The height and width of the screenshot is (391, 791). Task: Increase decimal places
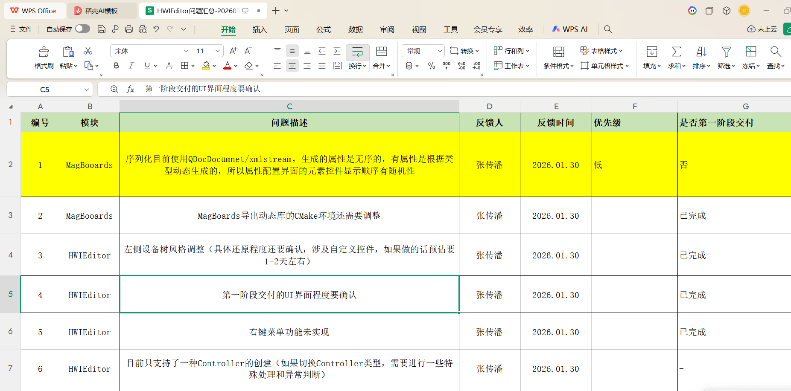click(461, 66)
